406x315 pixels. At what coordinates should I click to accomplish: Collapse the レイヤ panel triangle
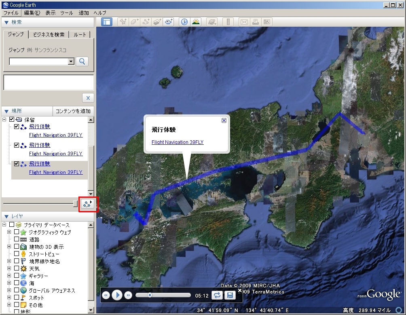click(6, 216)
